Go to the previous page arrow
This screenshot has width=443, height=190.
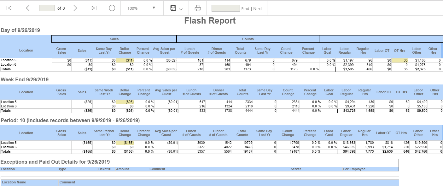[28, 8]
